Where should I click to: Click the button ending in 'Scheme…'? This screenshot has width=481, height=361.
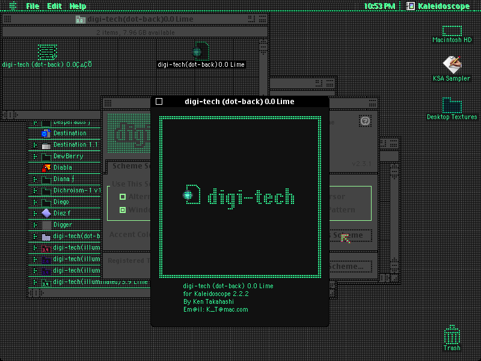(x=351, y=267)
